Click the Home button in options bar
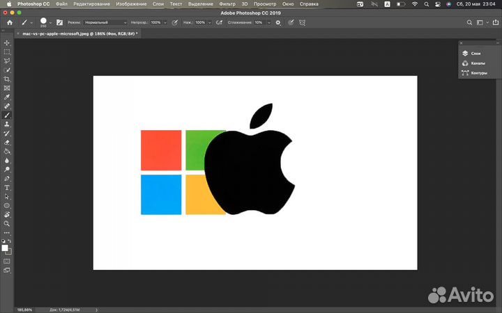Viewport: 502px width, 313px height. 10,22
